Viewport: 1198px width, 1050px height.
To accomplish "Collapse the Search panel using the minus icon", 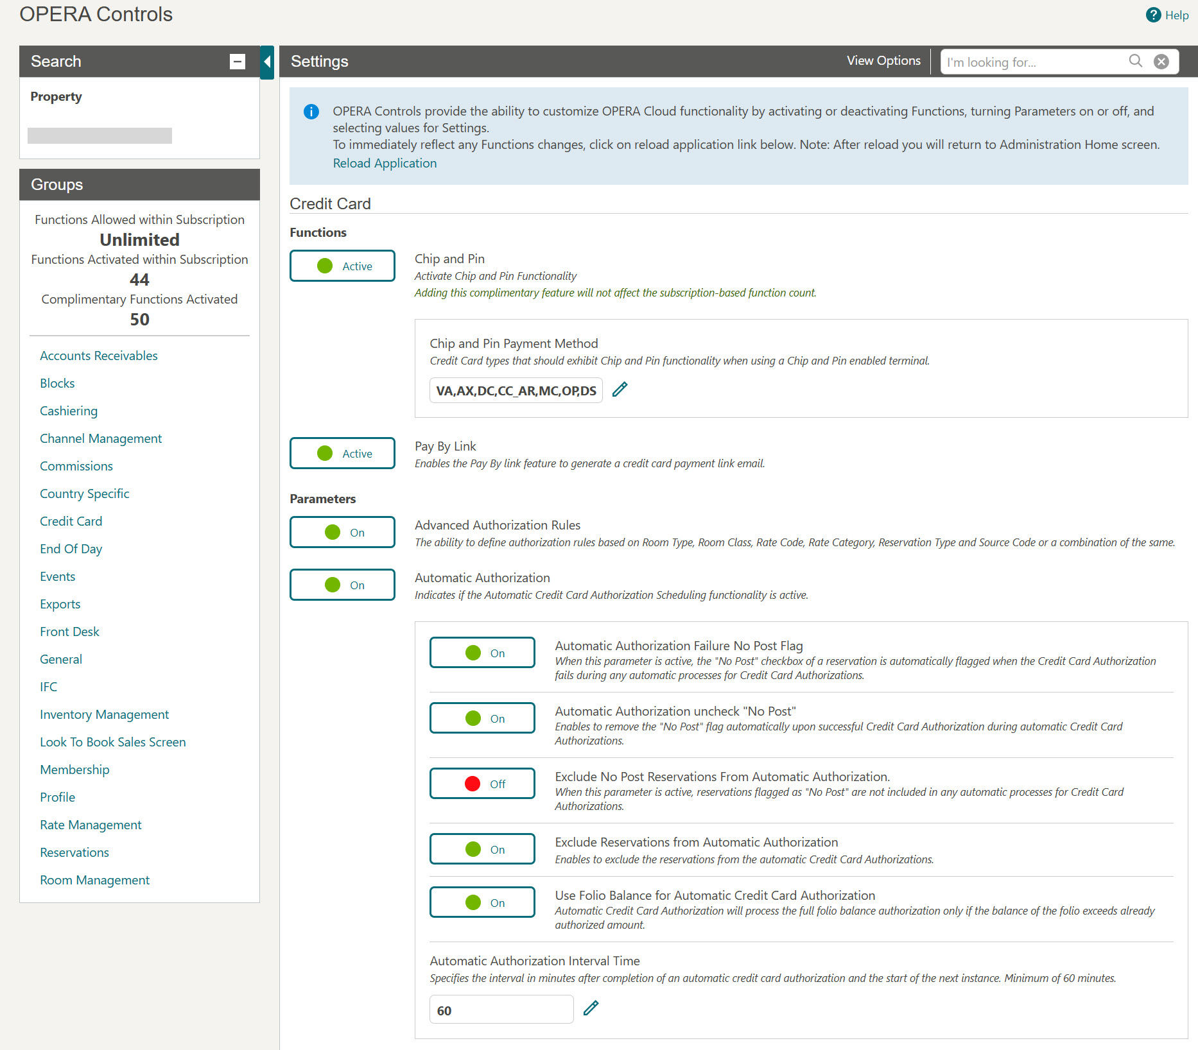I will 237,62.
